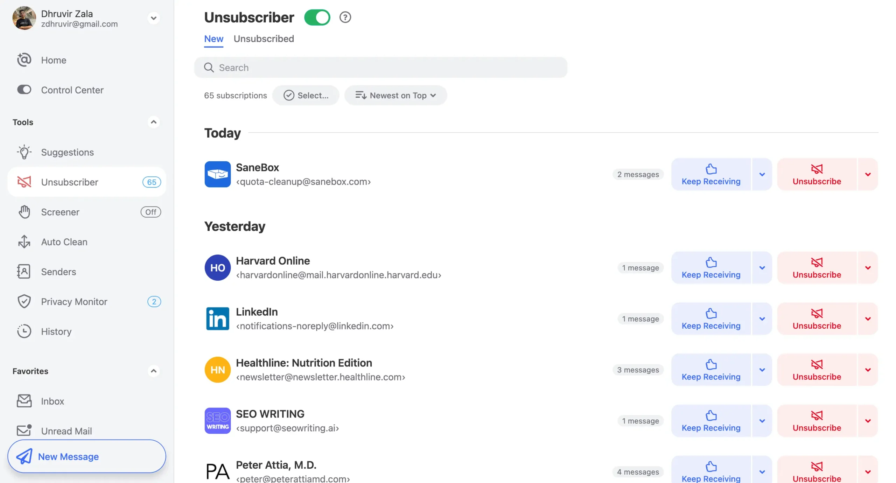Click the Screener Off status pill
The image size is (896, 483).
coord(151,212)
